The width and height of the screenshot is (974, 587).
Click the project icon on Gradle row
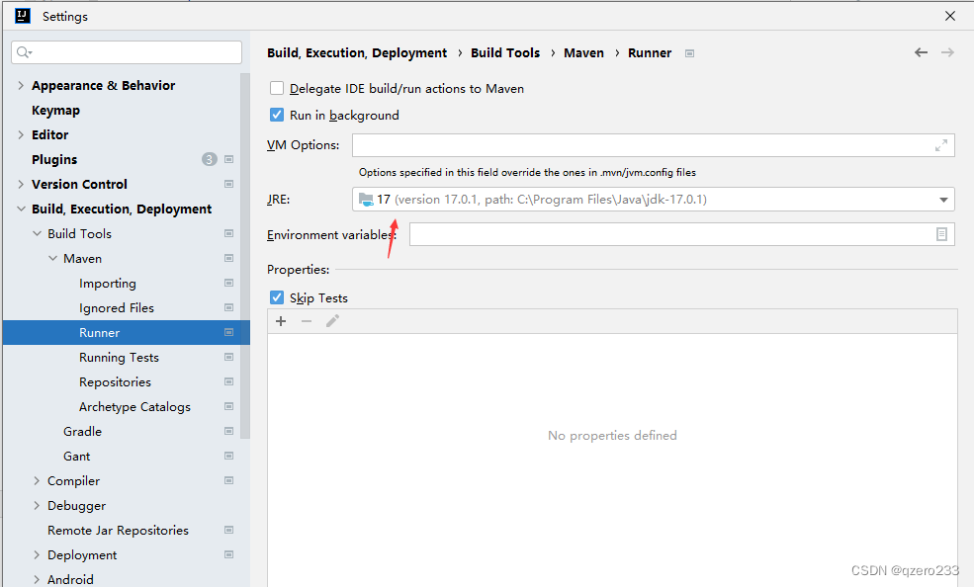coord(228,431)
